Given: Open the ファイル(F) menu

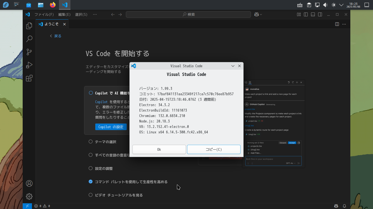Looking at the screenshot, I should [x=44, y=14].
